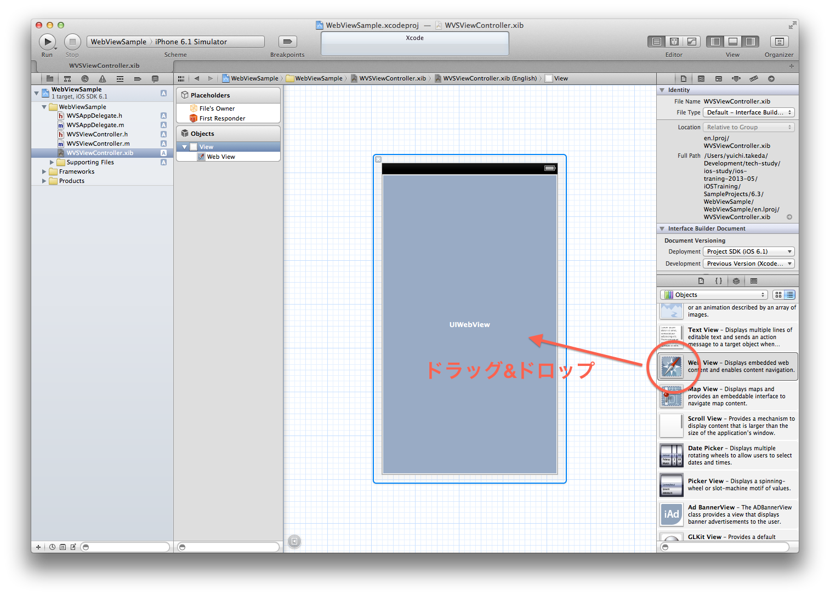The height and width of the screenshot is (596, 830).
Task: Open the related files grid menu
Action: (x=181, y=78)
